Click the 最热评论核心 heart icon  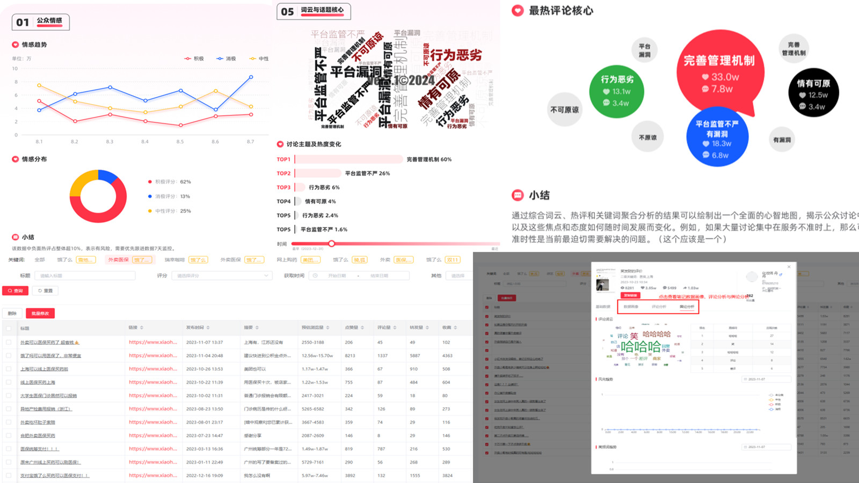[x=516, y=10]
